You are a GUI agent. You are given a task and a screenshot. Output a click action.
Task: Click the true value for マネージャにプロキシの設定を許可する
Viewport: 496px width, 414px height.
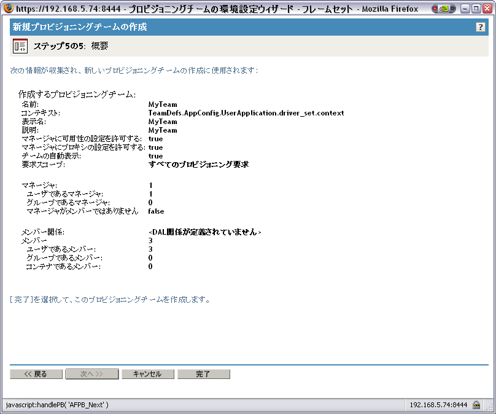(x=156, y=147)
